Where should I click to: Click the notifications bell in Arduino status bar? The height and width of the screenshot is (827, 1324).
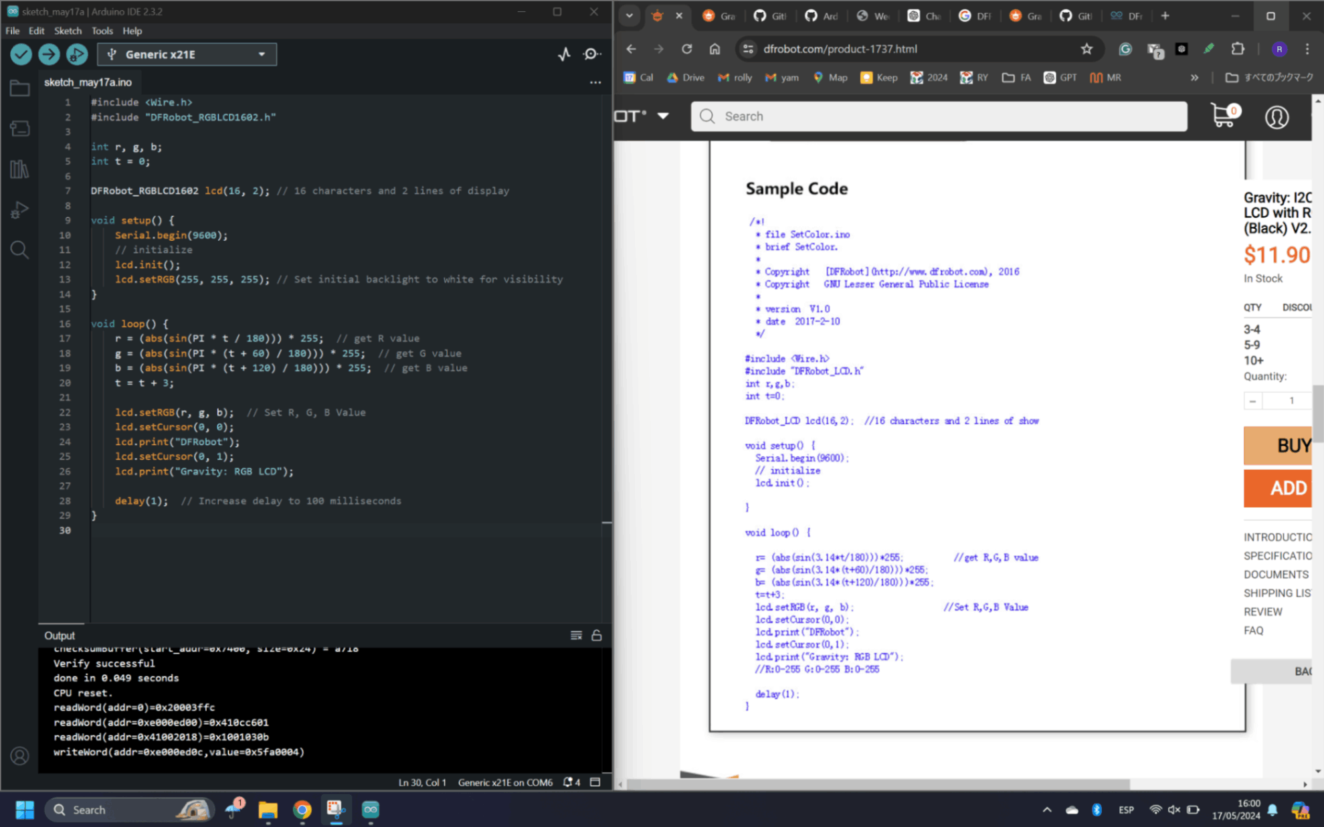tap(571, 782)
